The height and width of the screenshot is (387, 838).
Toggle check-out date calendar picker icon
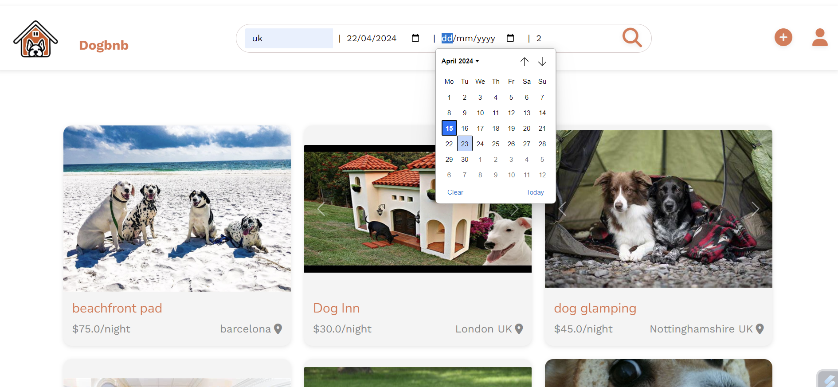[x=510, y=38]
